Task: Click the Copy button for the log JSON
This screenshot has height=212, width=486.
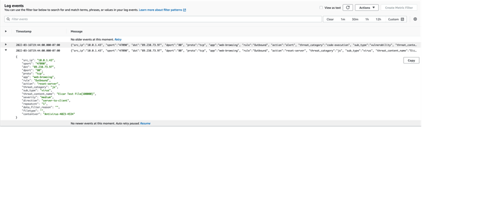Action: click(x=411, y=61)
